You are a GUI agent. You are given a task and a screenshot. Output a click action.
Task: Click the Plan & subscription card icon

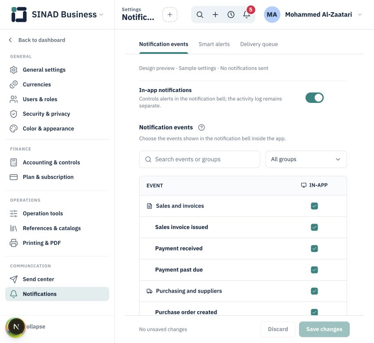click(13, 177)
